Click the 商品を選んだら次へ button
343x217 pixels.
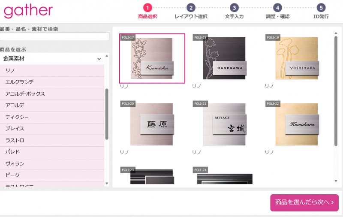pos(304,202)
